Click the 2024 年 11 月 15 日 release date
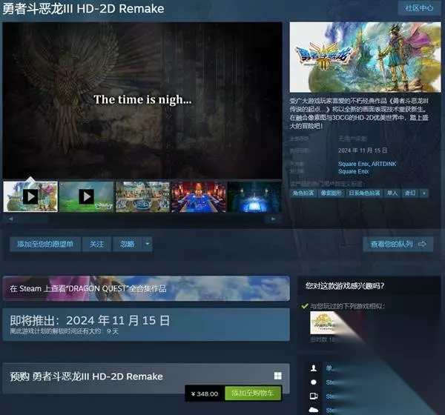 click(363, 150)
